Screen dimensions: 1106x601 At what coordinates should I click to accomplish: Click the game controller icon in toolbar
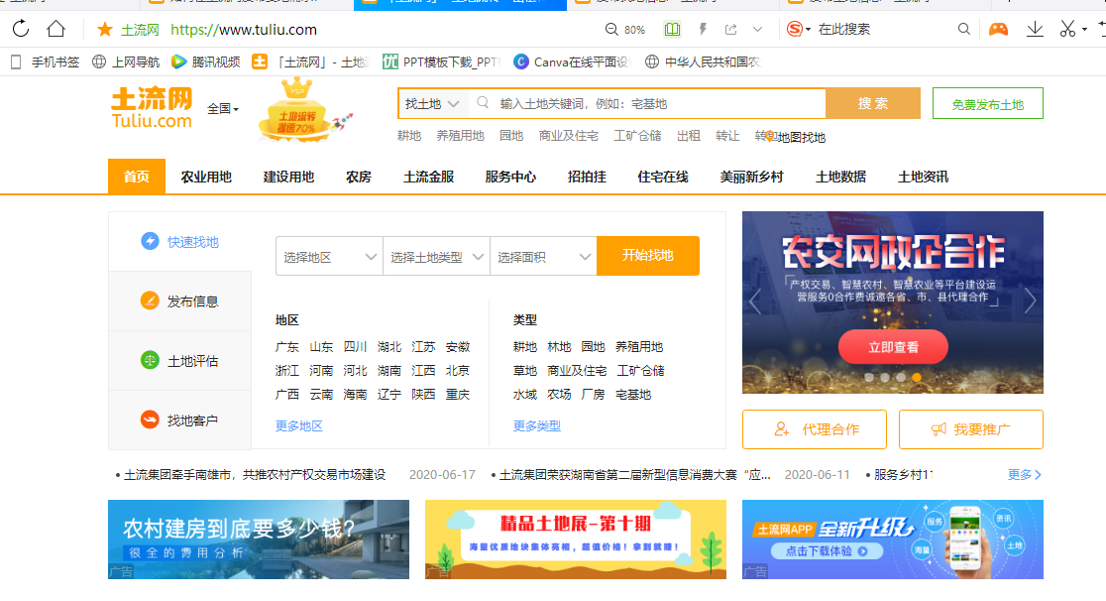coord(998,29)
